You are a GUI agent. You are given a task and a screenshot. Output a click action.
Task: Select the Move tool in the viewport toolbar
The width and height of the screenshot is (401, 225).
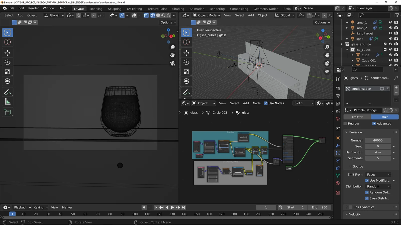pos(8,52)
